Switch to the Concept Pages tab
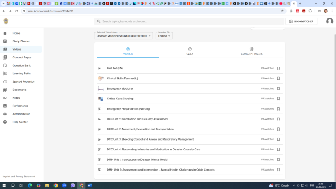Screen dimensions: 336x189 [x=251, y=51]
